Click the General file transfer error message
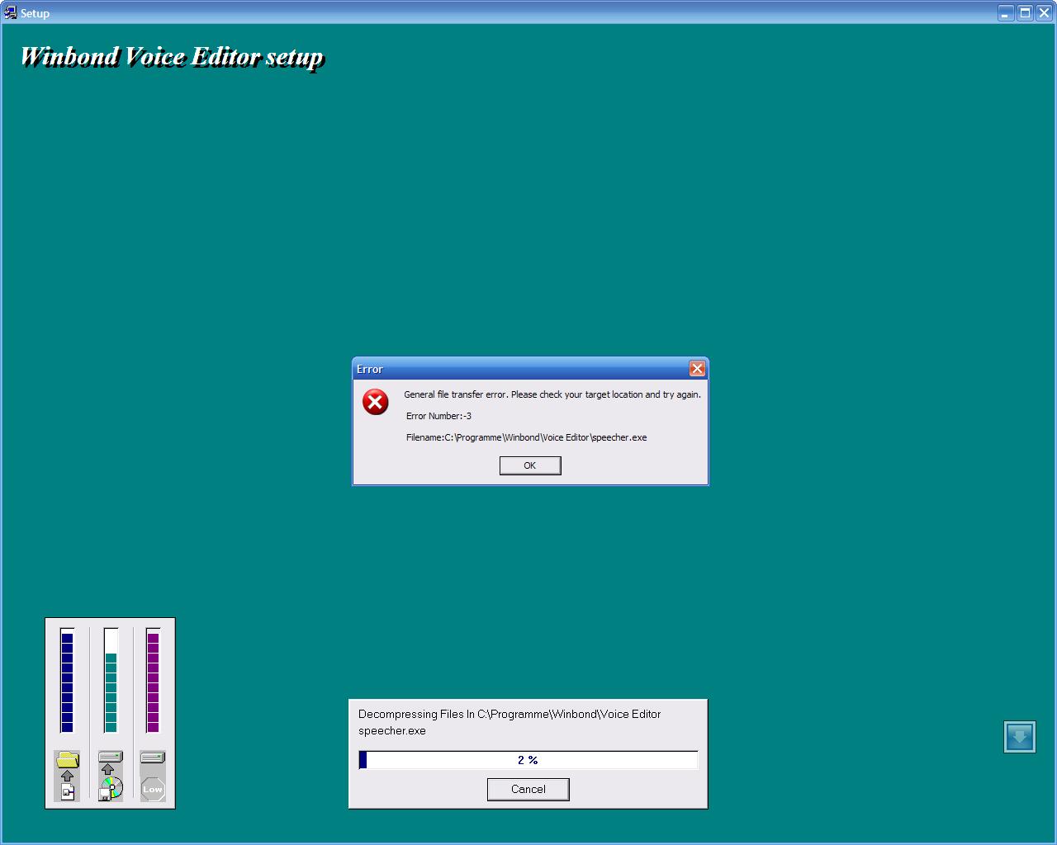Viewport: 1057px width, 845px height. click(552, 394)
